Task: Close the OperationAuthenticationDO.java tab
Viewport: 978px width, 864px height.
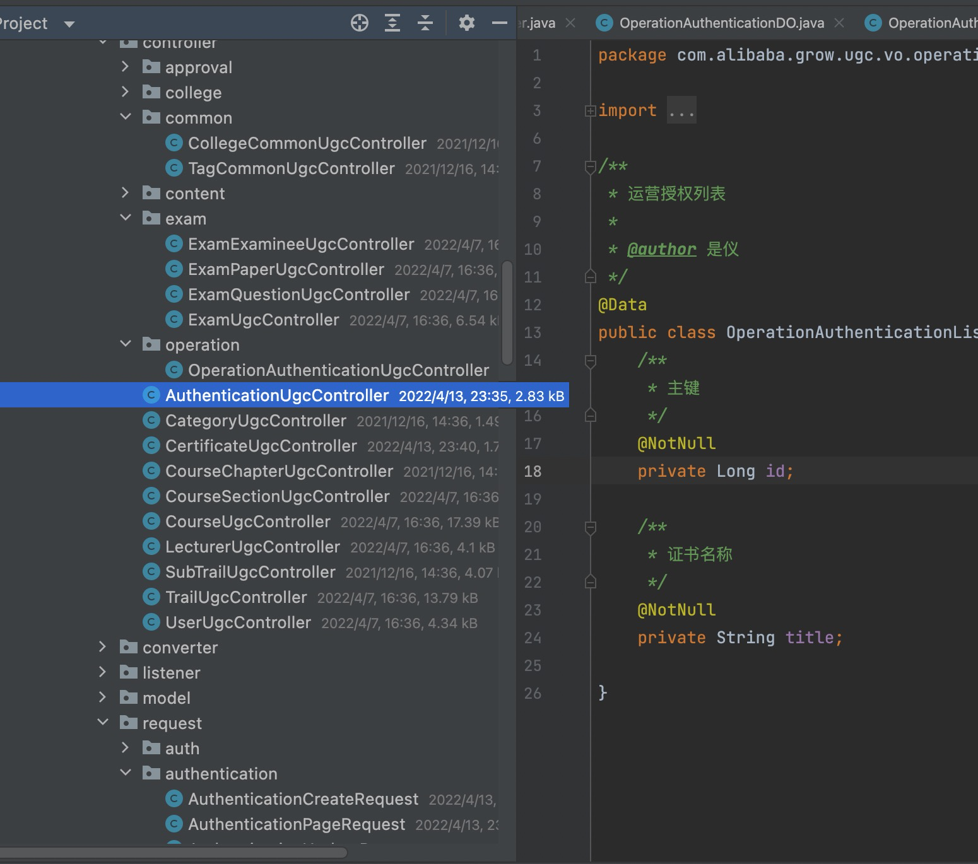Action: [840, 23]
